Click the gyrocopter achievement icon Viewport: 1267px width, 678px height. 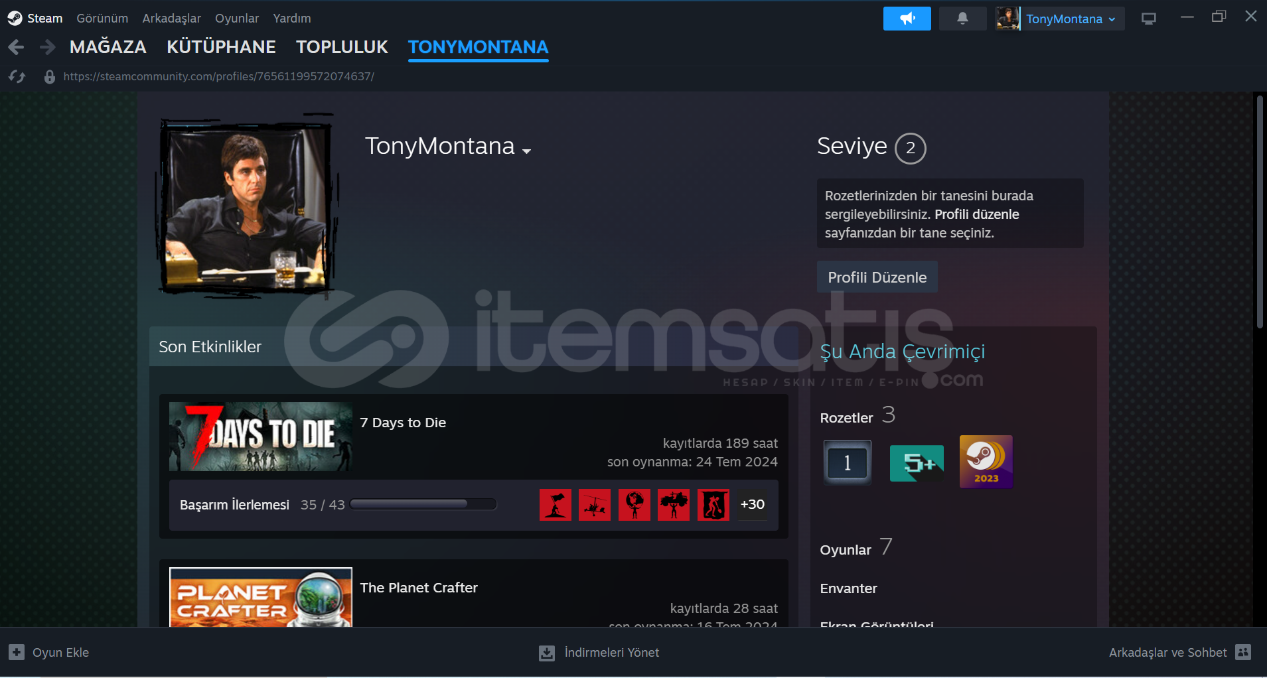coord(595,505)
